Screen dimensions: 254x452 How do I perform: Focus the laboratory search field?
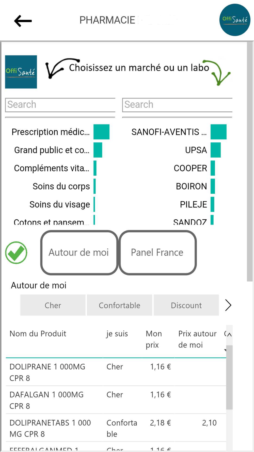click(x=177, y=105)
